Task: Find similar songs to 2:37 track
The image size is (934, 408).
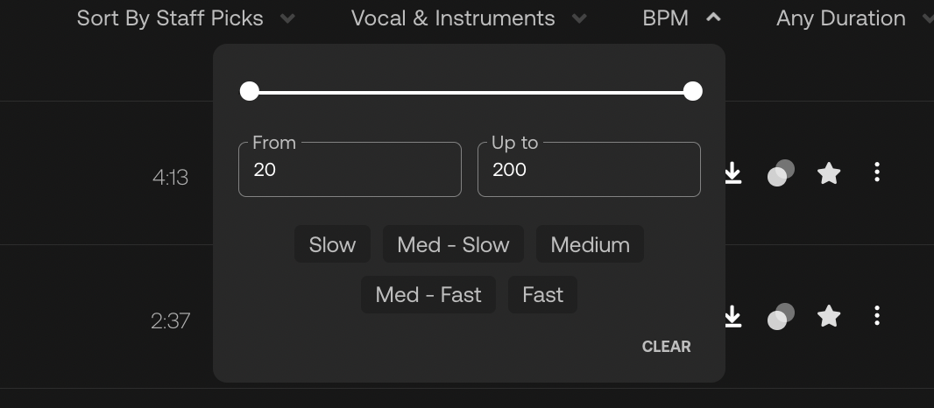Action: 781,317
